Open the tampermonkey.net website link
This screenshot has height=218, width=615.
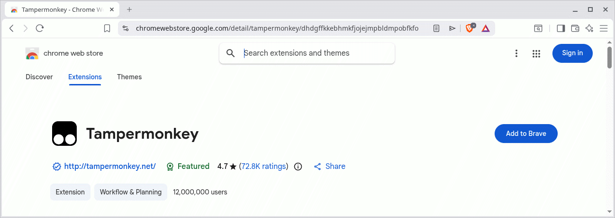pos(110,167)
